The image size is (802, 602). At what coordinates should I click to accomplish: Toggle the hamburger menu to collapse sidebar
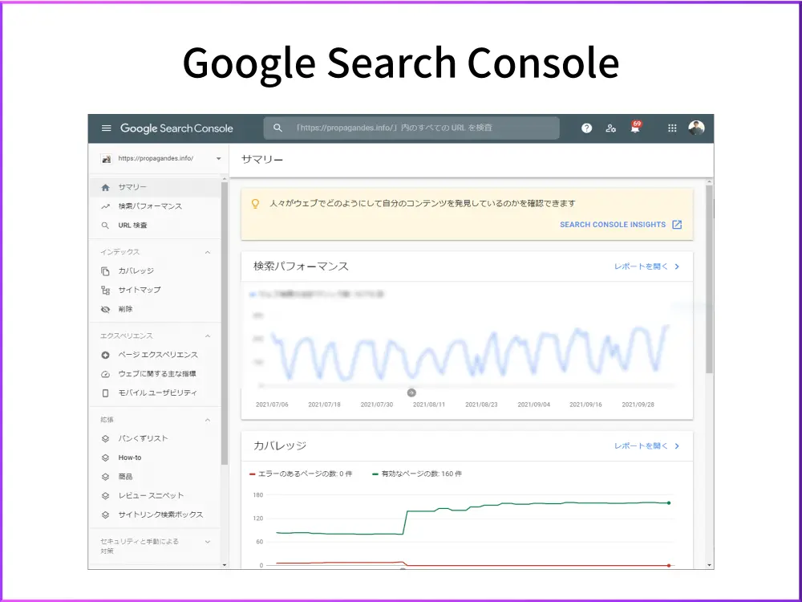106,128
